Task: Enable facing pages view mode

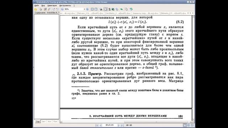Action: point(188,125)
